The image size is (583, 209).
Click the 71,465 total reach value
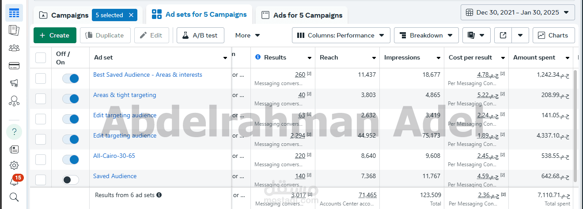367,195
